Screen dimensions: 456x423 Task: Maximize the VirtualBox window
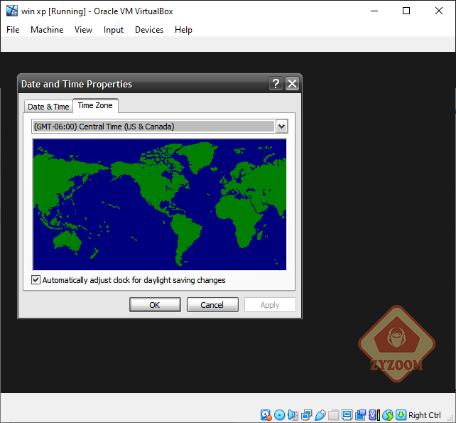tap(406, 11)
